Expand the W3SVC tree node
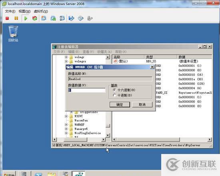This screenshot has width=220, height=176. [66, 116]
